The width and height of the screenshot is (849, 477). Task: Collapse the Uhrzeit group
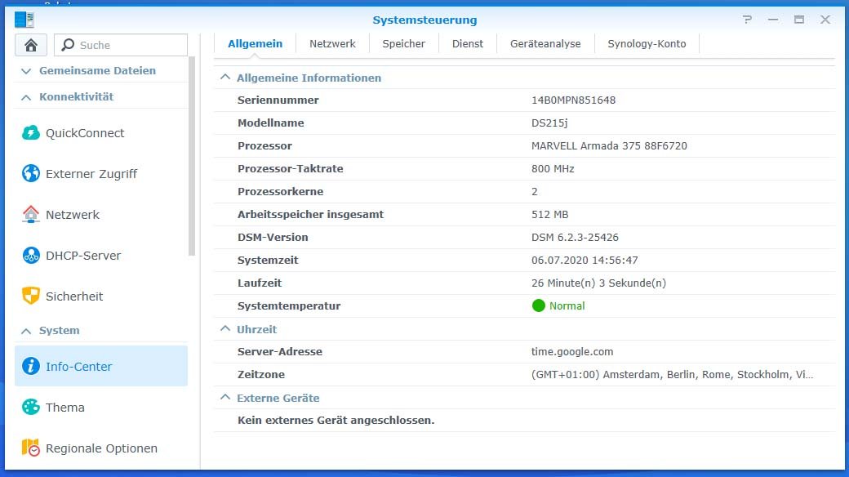click(225, 329)
